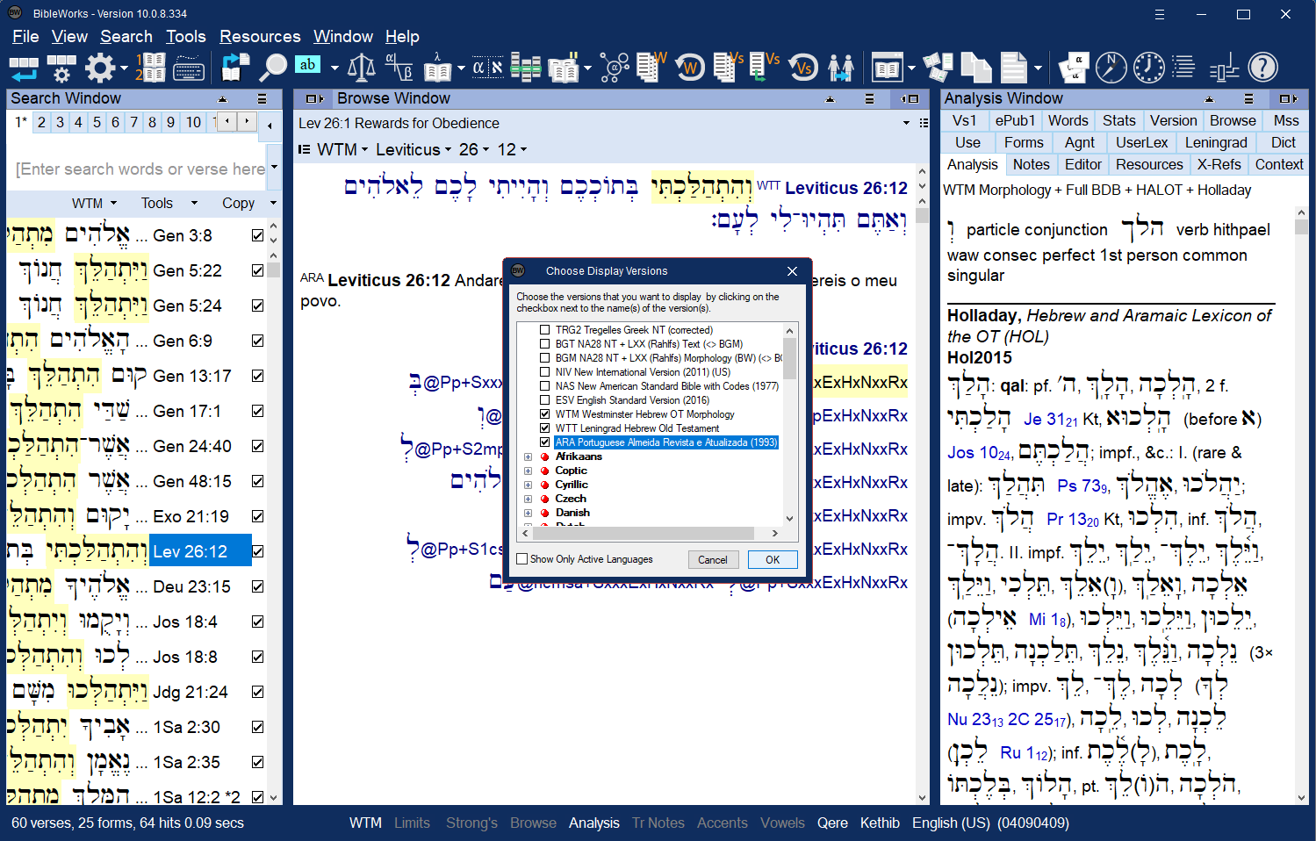Click Cancel in the versions dialog

(x=712, y=560)
